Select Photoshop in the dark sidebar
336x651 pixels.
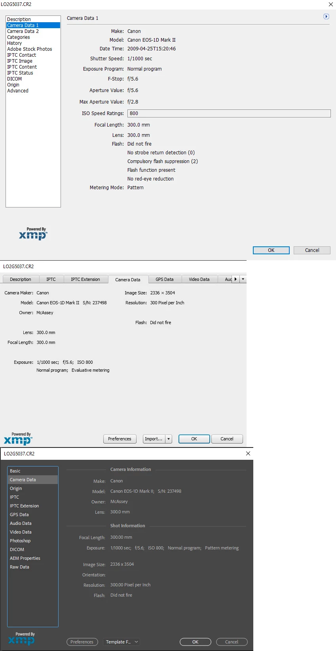(33, 541)
